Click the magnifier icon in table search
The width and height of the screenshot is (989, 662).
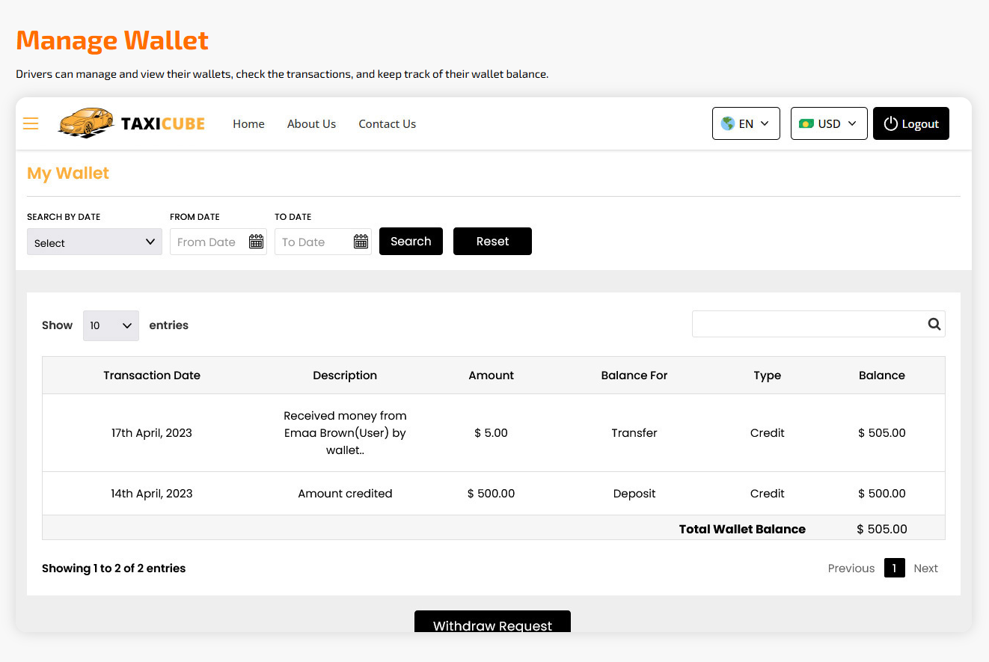point(934,324)
